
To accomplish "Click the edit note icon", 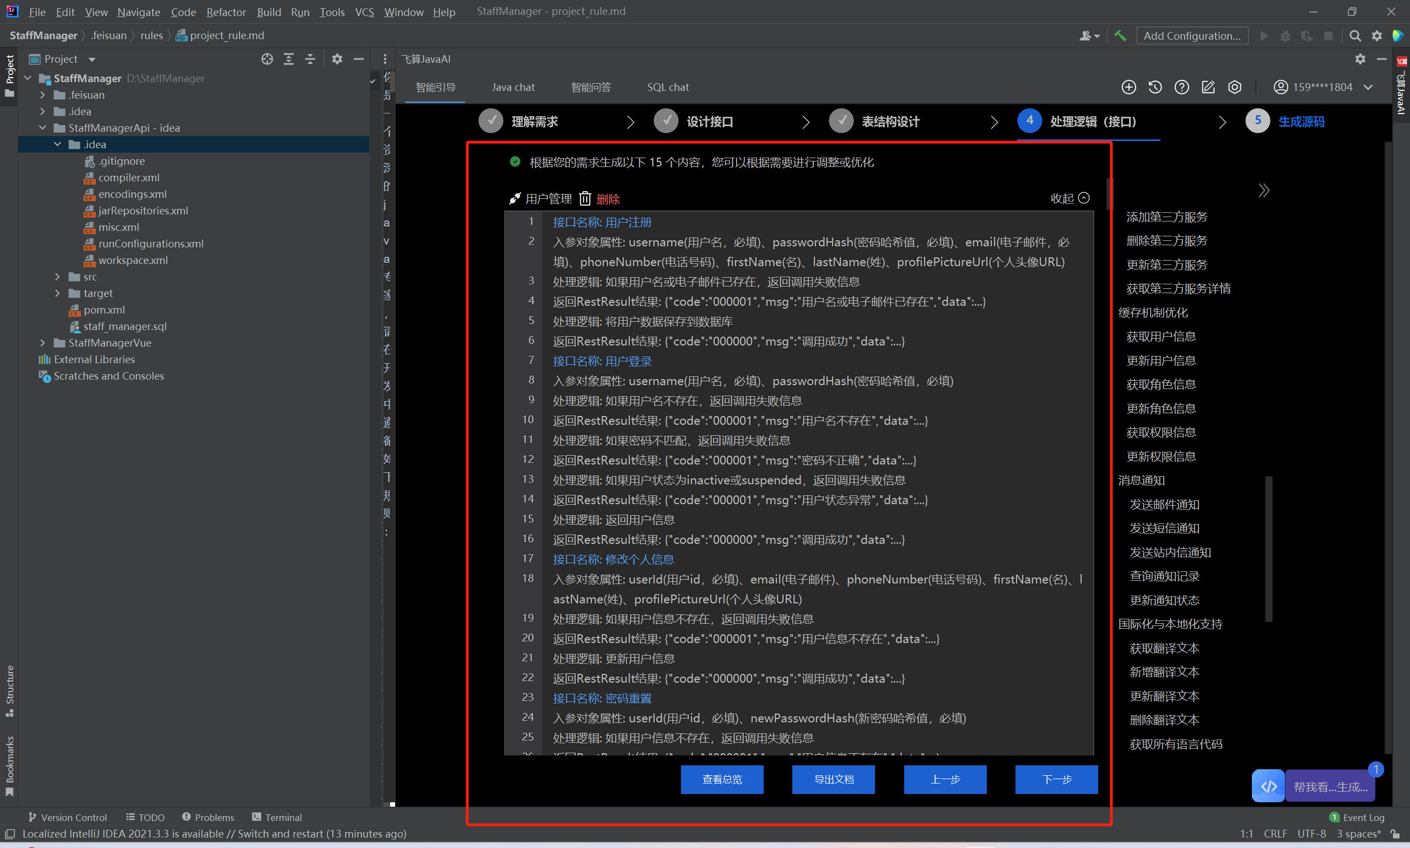I will 1208,87.
